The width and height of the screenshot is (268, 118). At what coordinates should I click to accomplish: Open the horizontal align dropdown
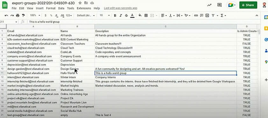pos(164,16)
